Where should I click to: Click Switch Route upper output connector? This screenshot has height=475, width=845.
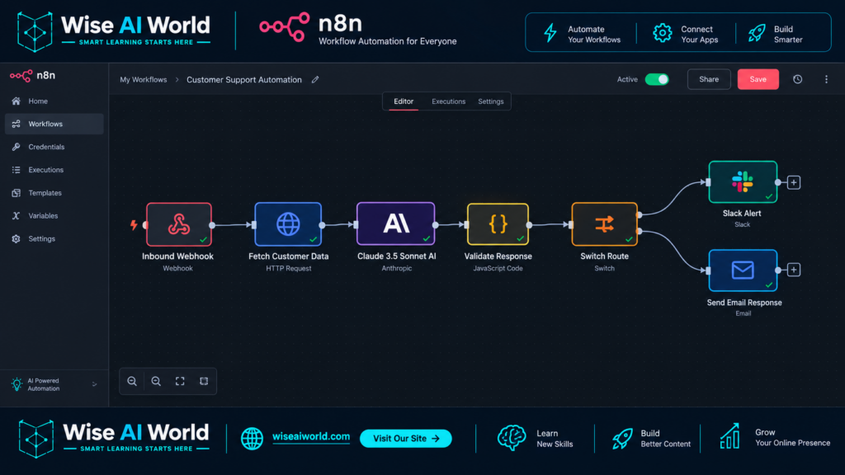click(640, 215)
